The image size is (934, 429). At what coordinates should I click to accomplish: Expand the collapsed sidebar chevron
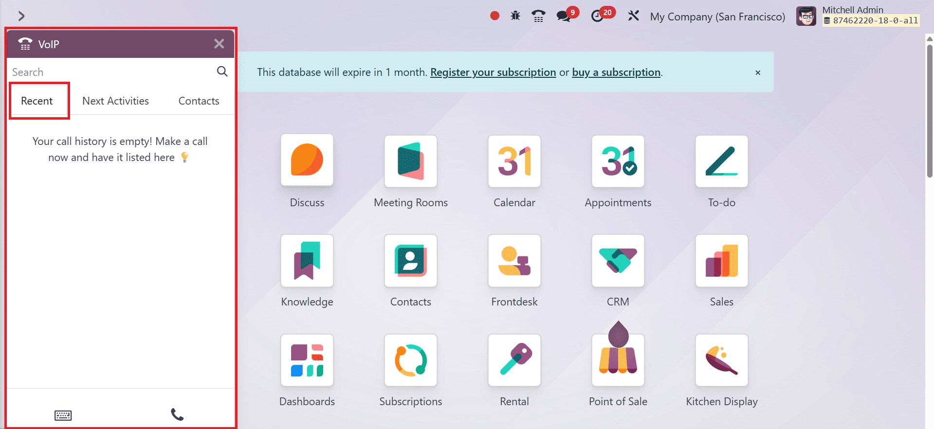[x=21, y=16]
